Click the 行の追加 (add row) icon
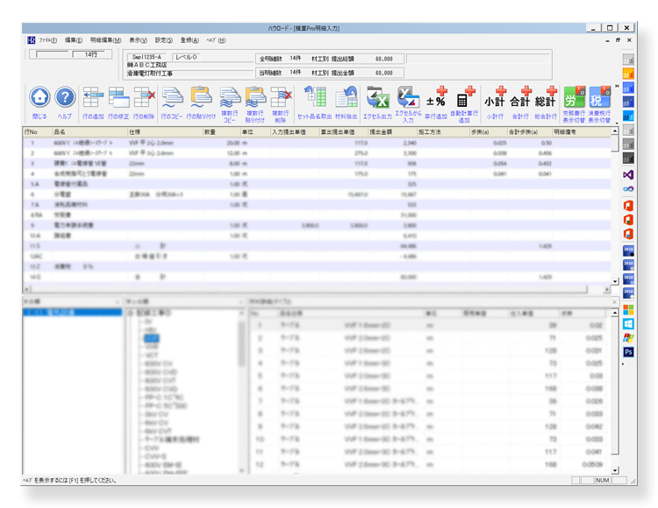Image resolution: width=658 pixels, height=508 pixels. (x=93, y=97)
